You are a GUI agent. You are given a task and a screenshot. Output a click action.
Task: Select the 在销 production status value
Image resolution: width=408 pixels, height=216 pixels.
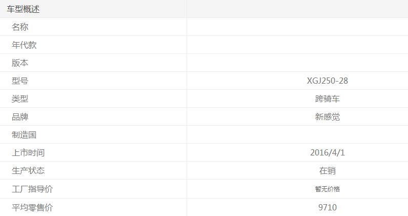(x=327, y=171)
